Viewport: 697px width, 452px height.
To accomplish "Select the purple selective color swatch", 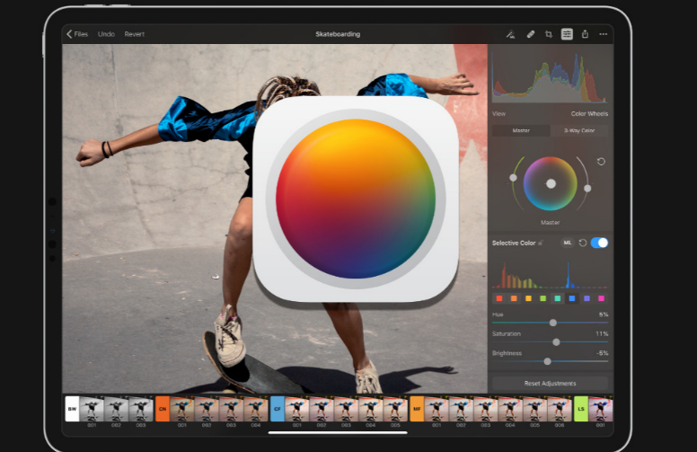I will (587, 298).
